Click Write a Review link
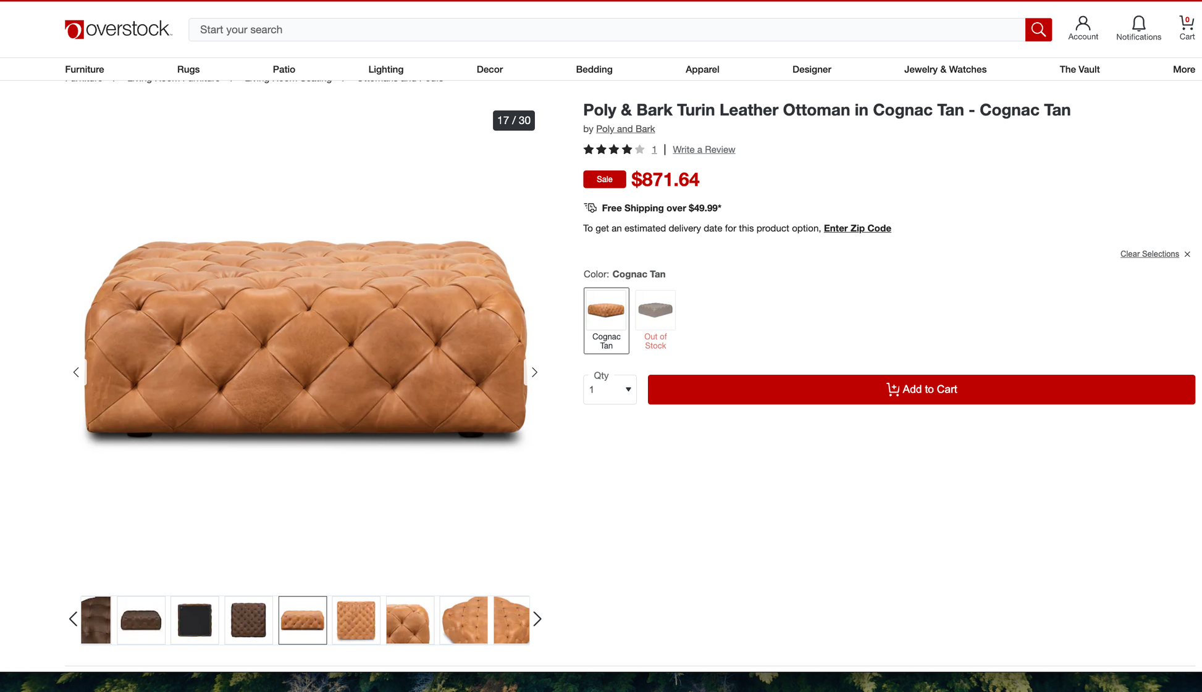 [x=704, y=149]
